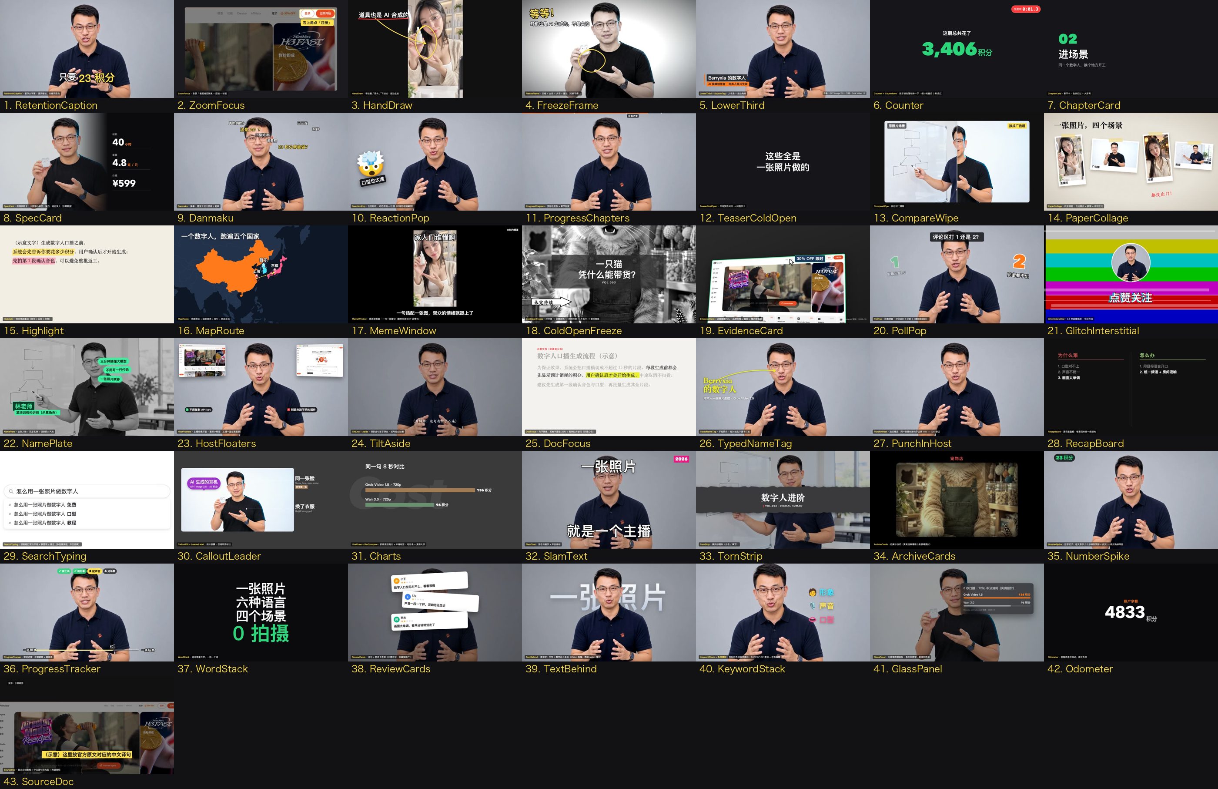Click the SearchTyping thumbnail
Viewport: 1218px width, 789px height.
pyautogui.click(x=87, y=500)
